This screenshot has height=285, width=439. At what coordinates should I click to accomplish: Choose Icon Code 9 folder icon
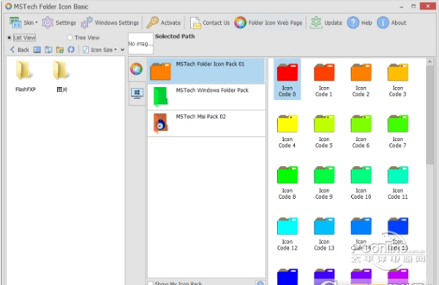[x=324, y=183]
